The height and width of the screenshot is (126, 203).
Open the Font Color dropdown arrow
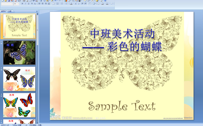click(x=74, y=4)
